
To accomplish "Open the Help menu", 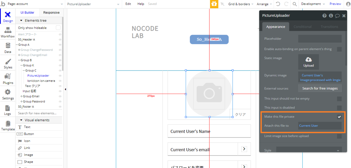I will (141, 4).
